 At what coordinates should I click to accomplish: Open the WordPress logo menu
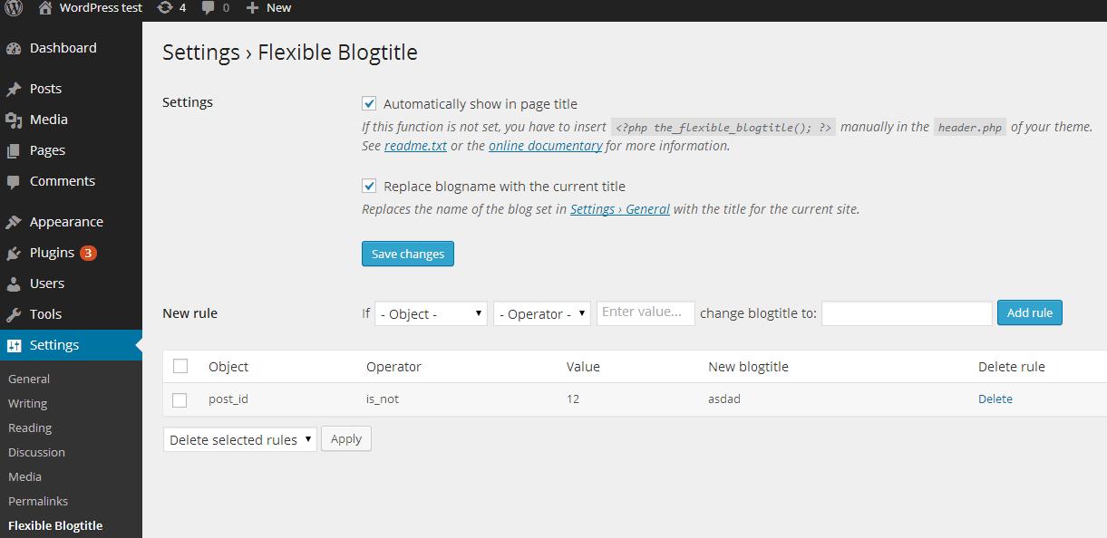click(14, 8)
